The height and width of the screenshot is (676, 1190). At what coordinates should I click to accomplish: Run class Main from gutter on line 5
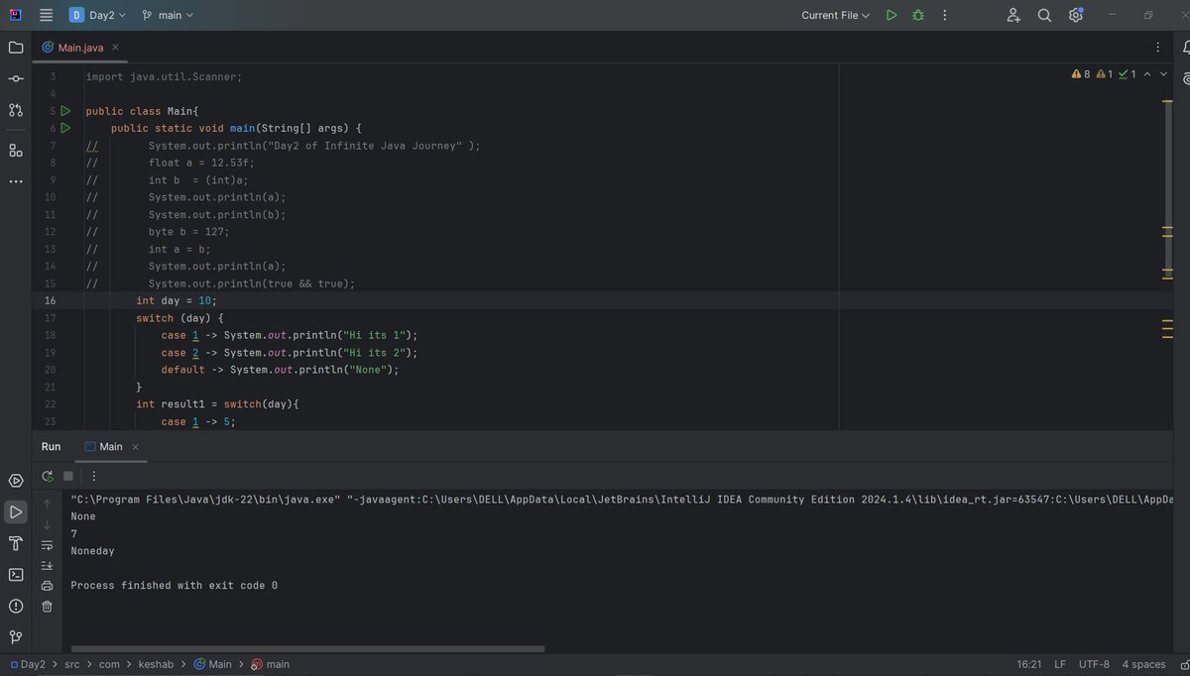point(65,111)
